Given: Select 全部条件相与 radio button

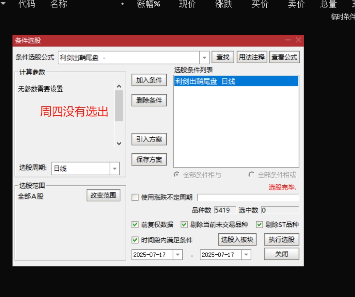Looking at the screenshot, I should click(177, 175).
